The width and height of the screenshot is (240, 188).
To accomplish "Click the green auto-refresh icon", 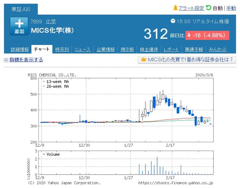I will tap(209, 8).
